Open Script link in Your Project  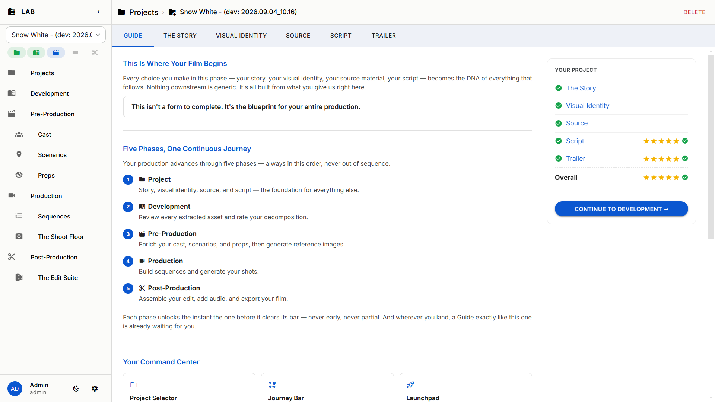[x=575, y=141]
